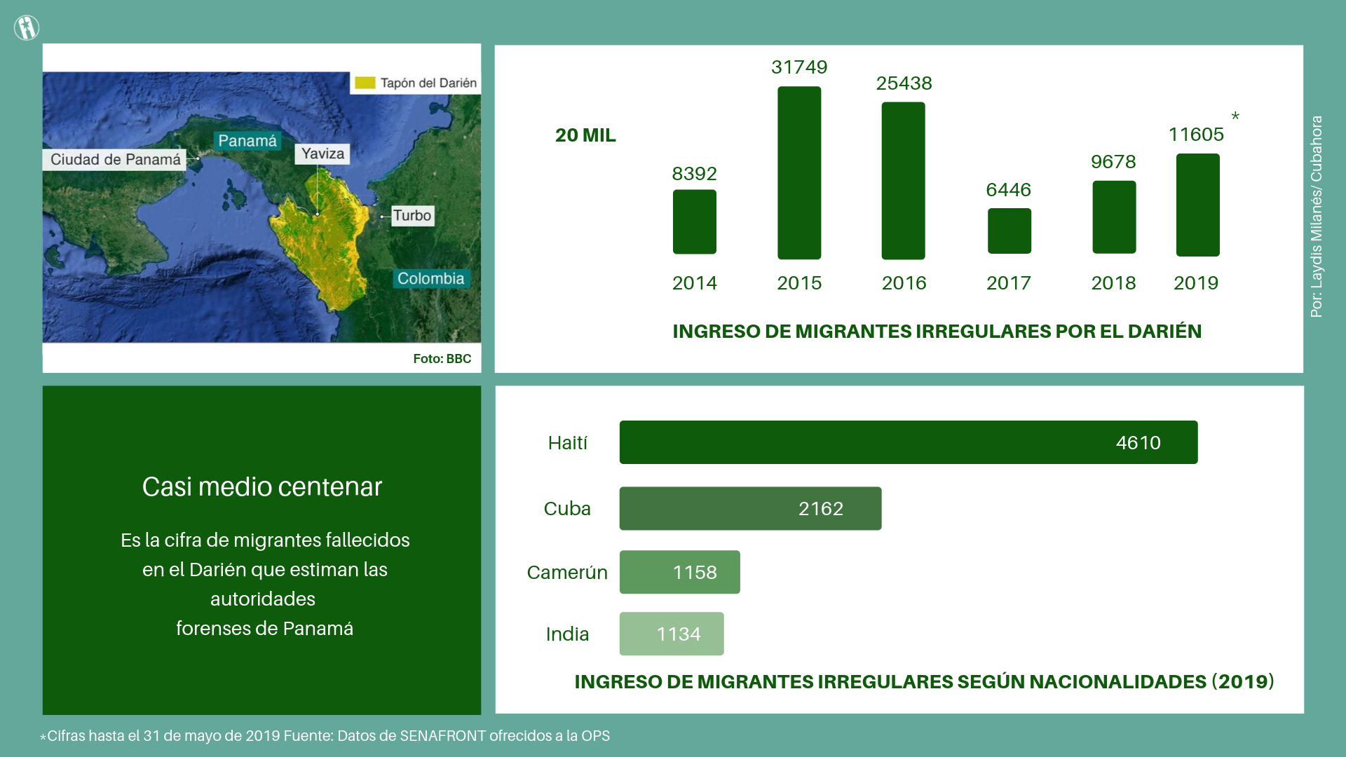1346x757 pixels.
Task: Select the 2015 bar showing 31749
Action: pos(799,172)
